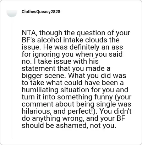Click the text 'He was definitely an ass'
Screen dimensions: 142x145
point(83,47)
